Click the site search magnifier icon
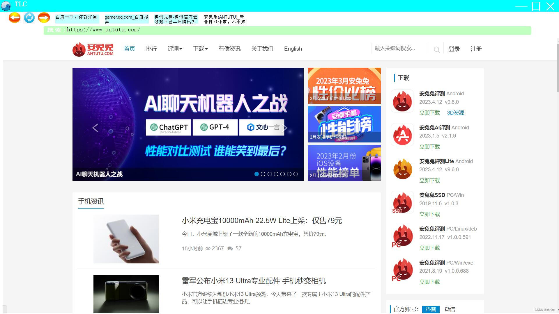 [x=436, y=50]
